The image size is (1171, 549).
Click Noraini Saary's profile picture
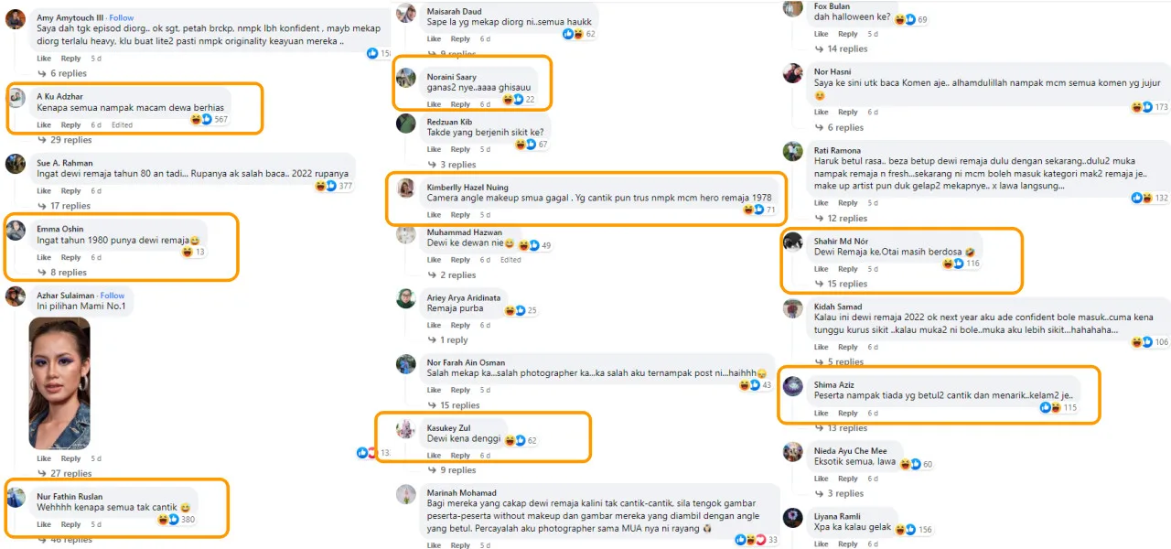pyautogui.click(x=405, y=78)
